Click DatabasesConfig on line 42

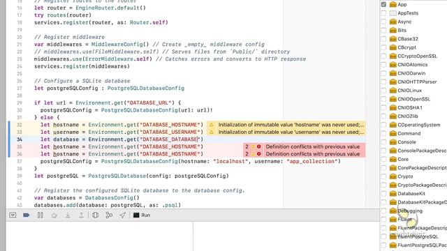click(109, 198)
